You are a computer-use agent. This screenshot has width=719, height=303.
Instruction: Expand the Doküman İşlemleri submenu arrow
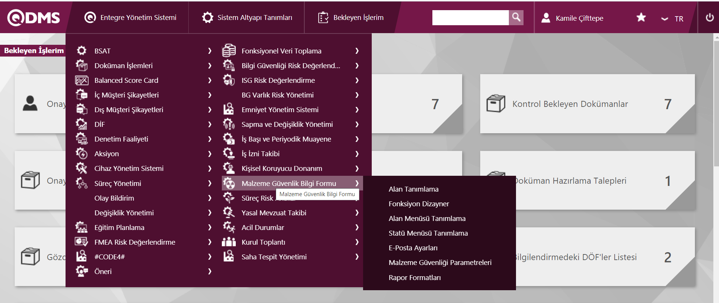point(210,65)
